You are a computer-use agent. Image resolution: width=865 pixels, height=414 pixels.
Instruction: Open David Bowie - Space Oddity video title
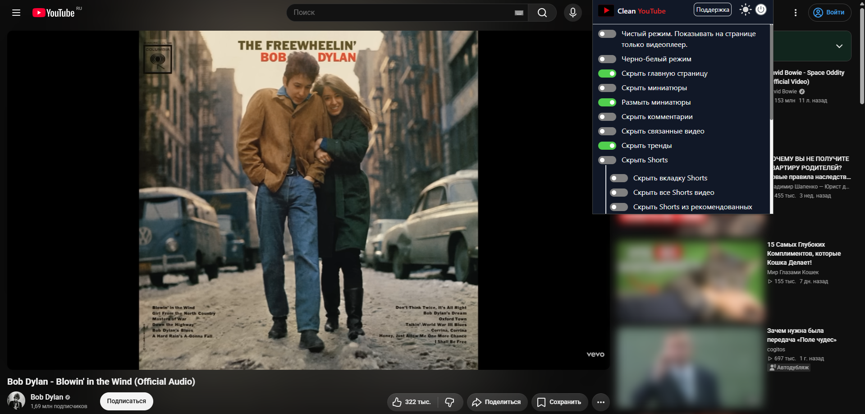click(x=809, y=77)
